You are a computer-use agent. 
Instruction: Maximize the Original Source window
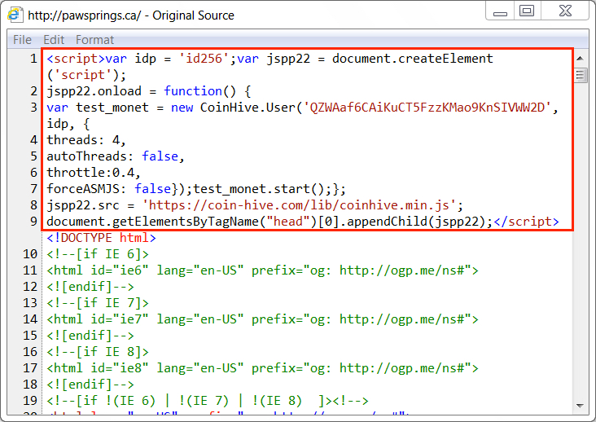527,11
